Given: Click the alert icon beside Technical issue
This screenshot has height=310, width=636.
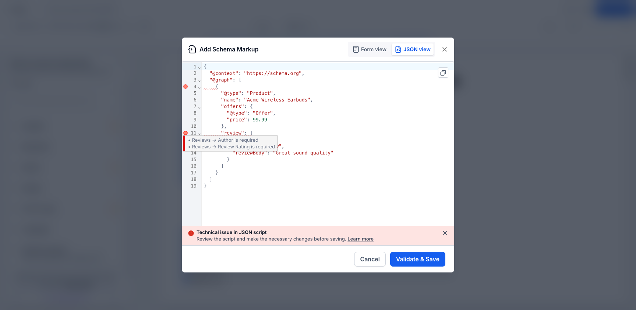Looking at the screenshot, I should pyautogui.click(x=191, y=233).
